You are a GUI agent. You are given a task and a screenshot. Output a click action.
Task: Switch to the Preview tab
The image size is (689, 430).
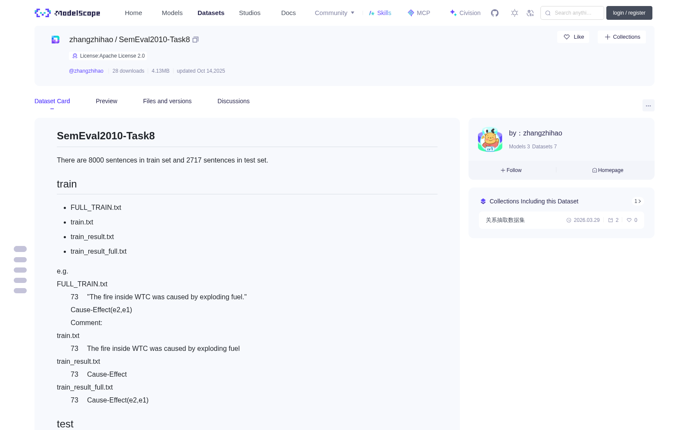pyautogui.click(x=106, y=101)
